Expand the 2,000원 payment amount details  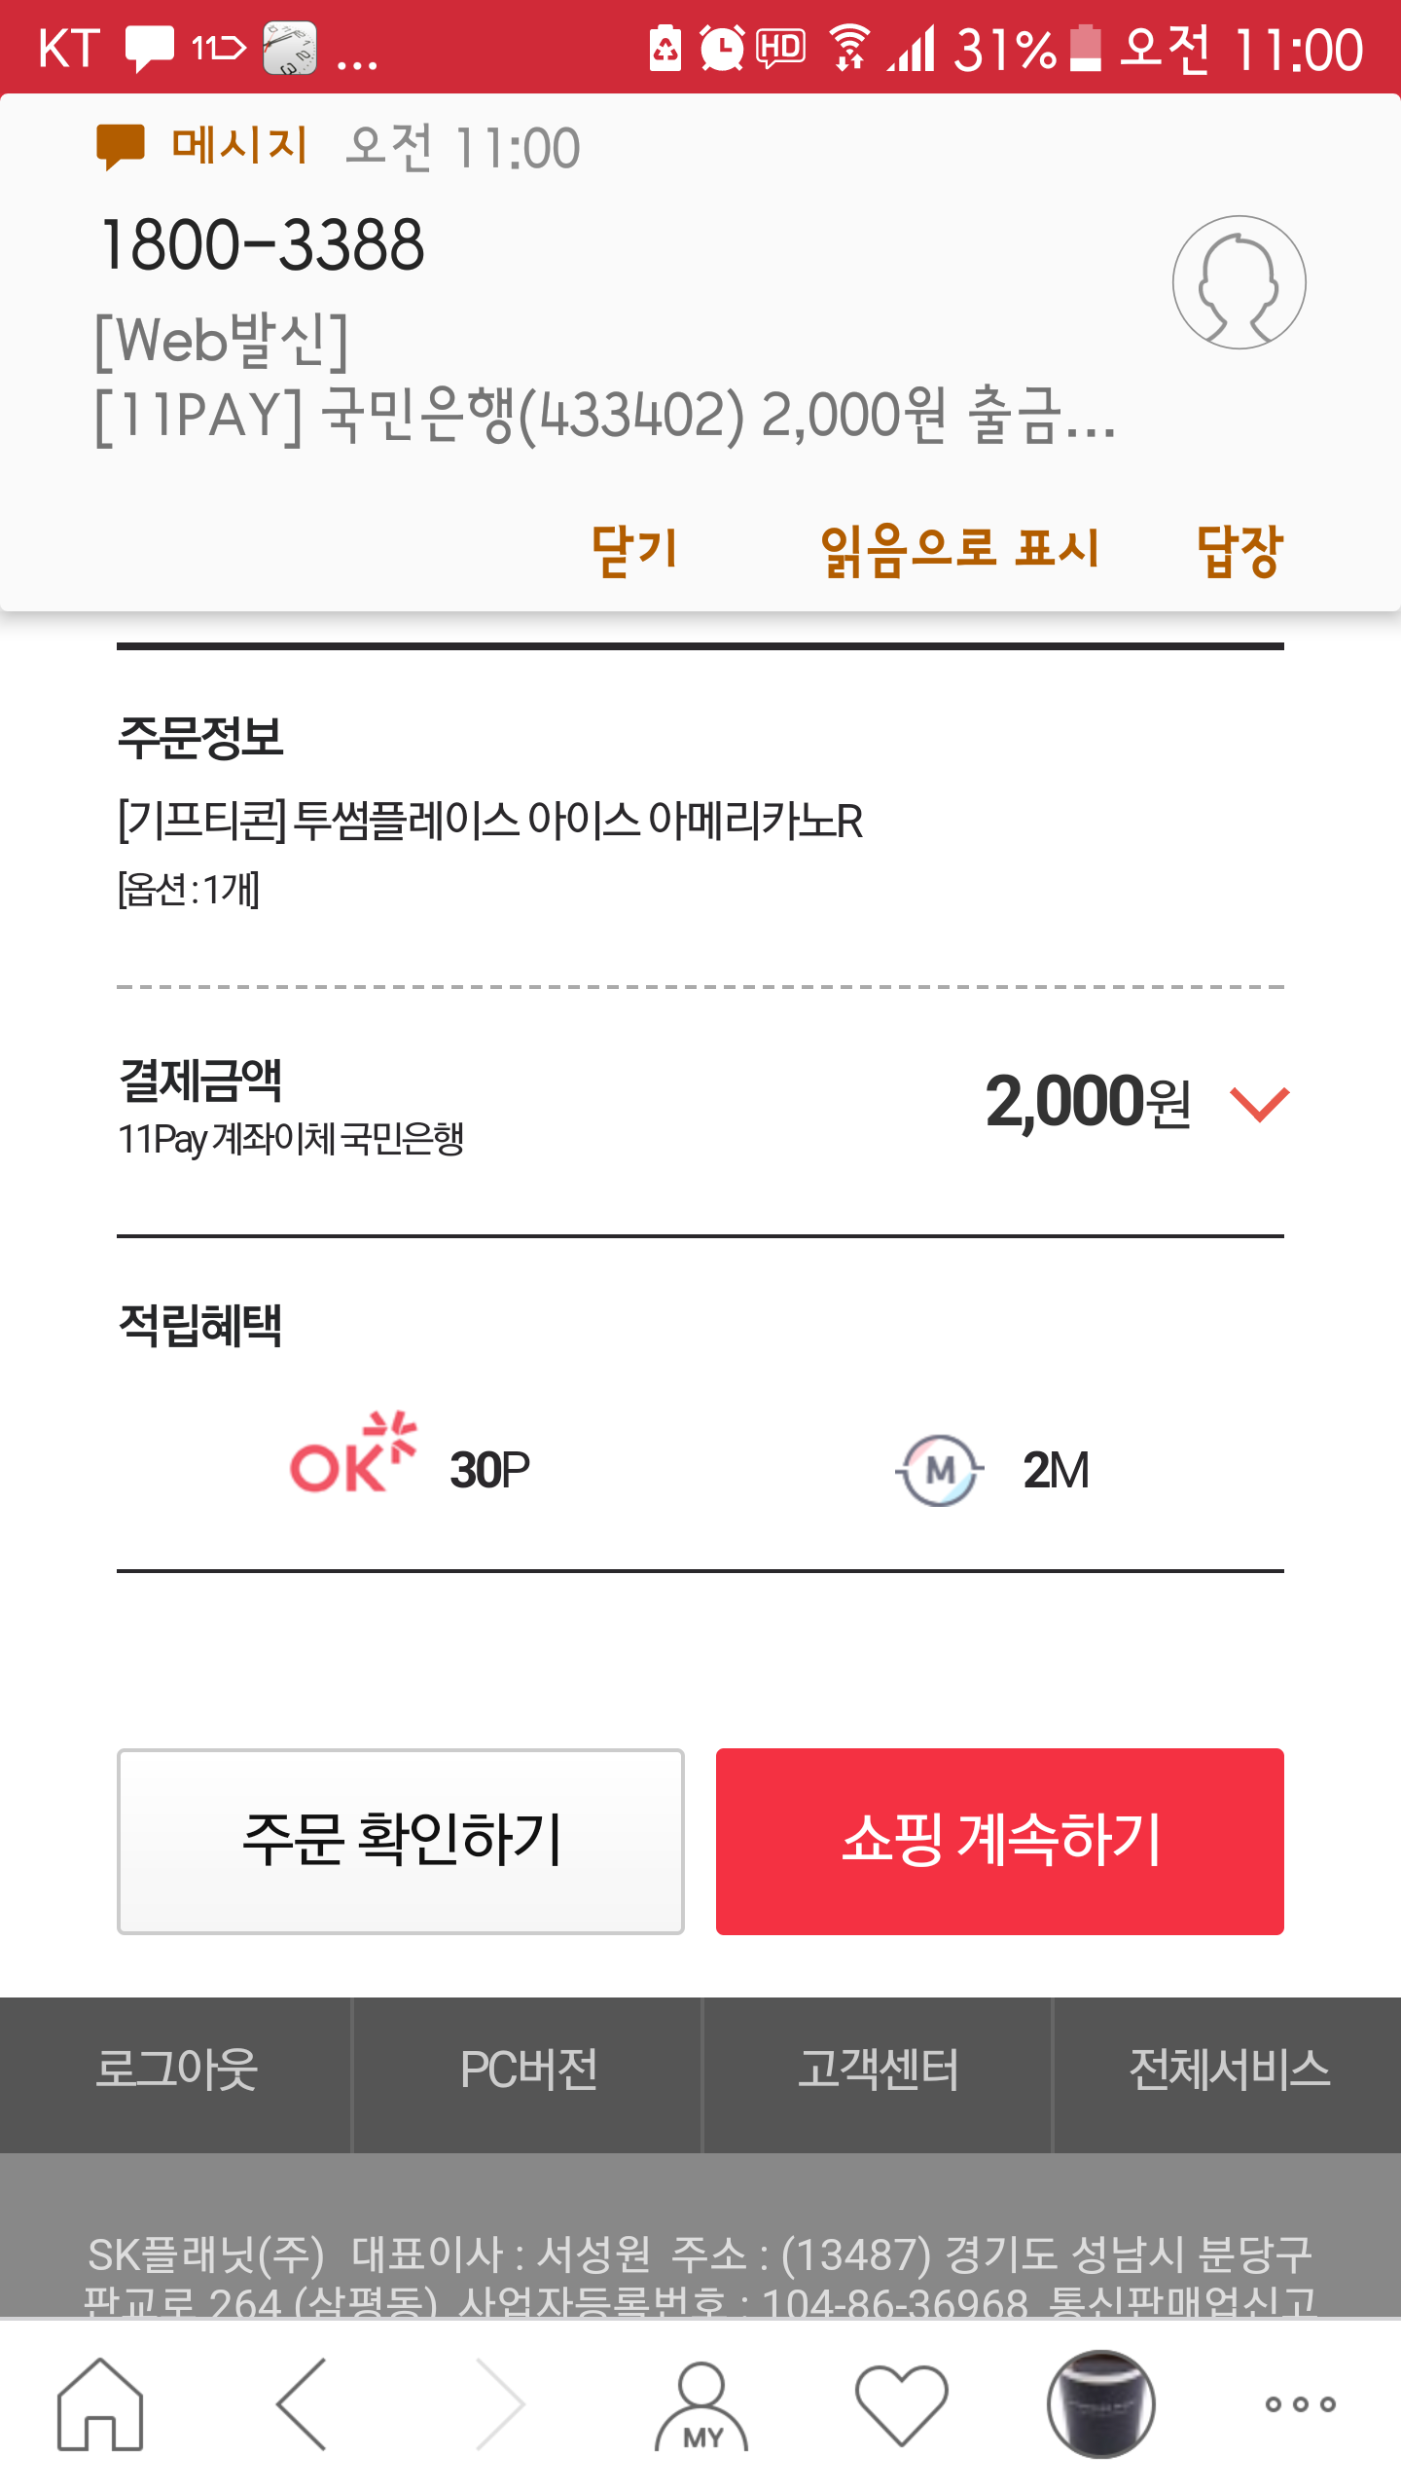(x=1259, y=1104)
